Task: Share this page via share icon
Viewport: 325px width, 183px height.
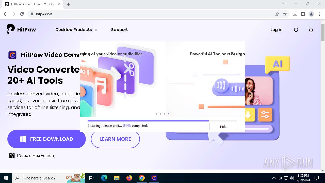Action: click(x=277, y=14)
